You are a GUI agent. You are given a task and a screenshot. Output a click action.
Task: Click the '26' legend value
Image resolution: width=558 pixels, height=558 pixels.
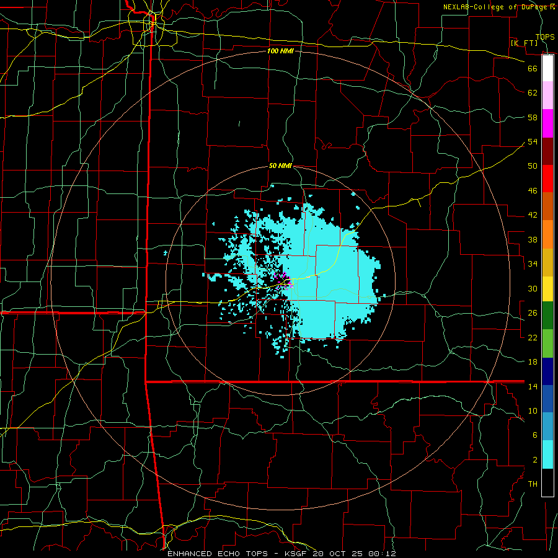click(x=533, y=313)
